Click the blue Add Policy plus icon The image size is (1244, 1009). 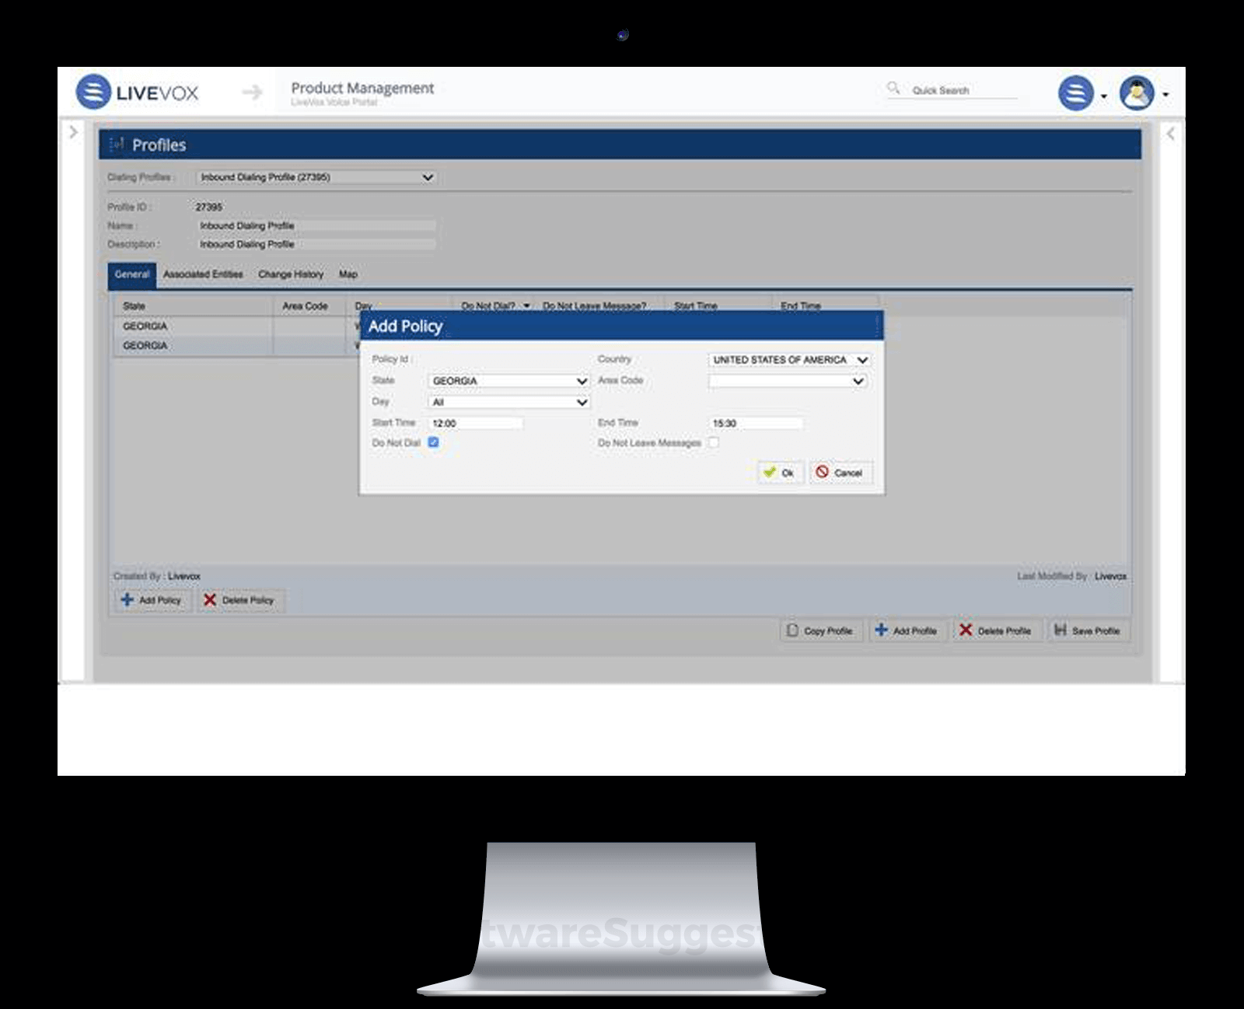click(x=126, y=600)
